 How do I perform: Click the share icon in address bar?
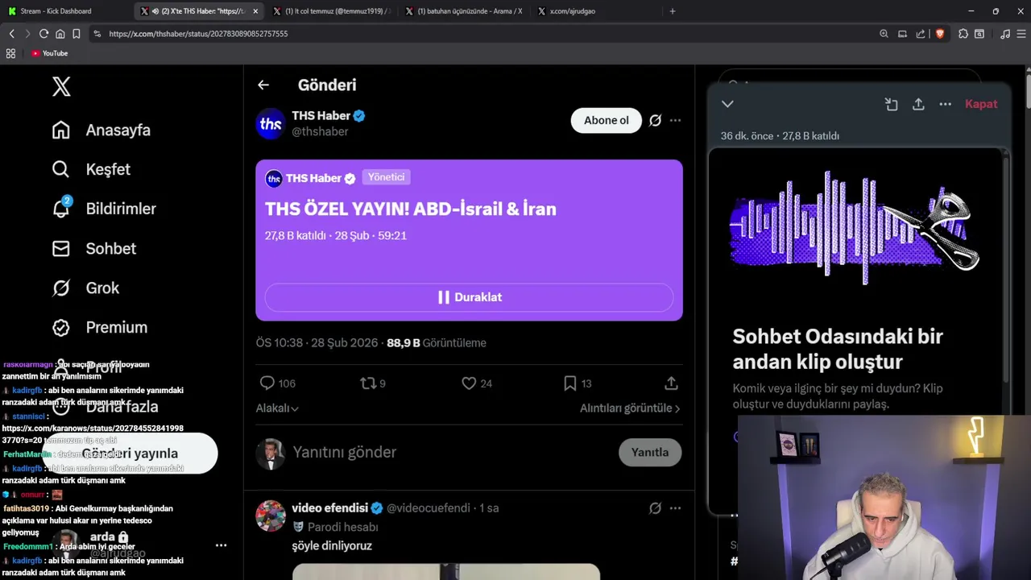pyautogui.click(x=921, y=34)
